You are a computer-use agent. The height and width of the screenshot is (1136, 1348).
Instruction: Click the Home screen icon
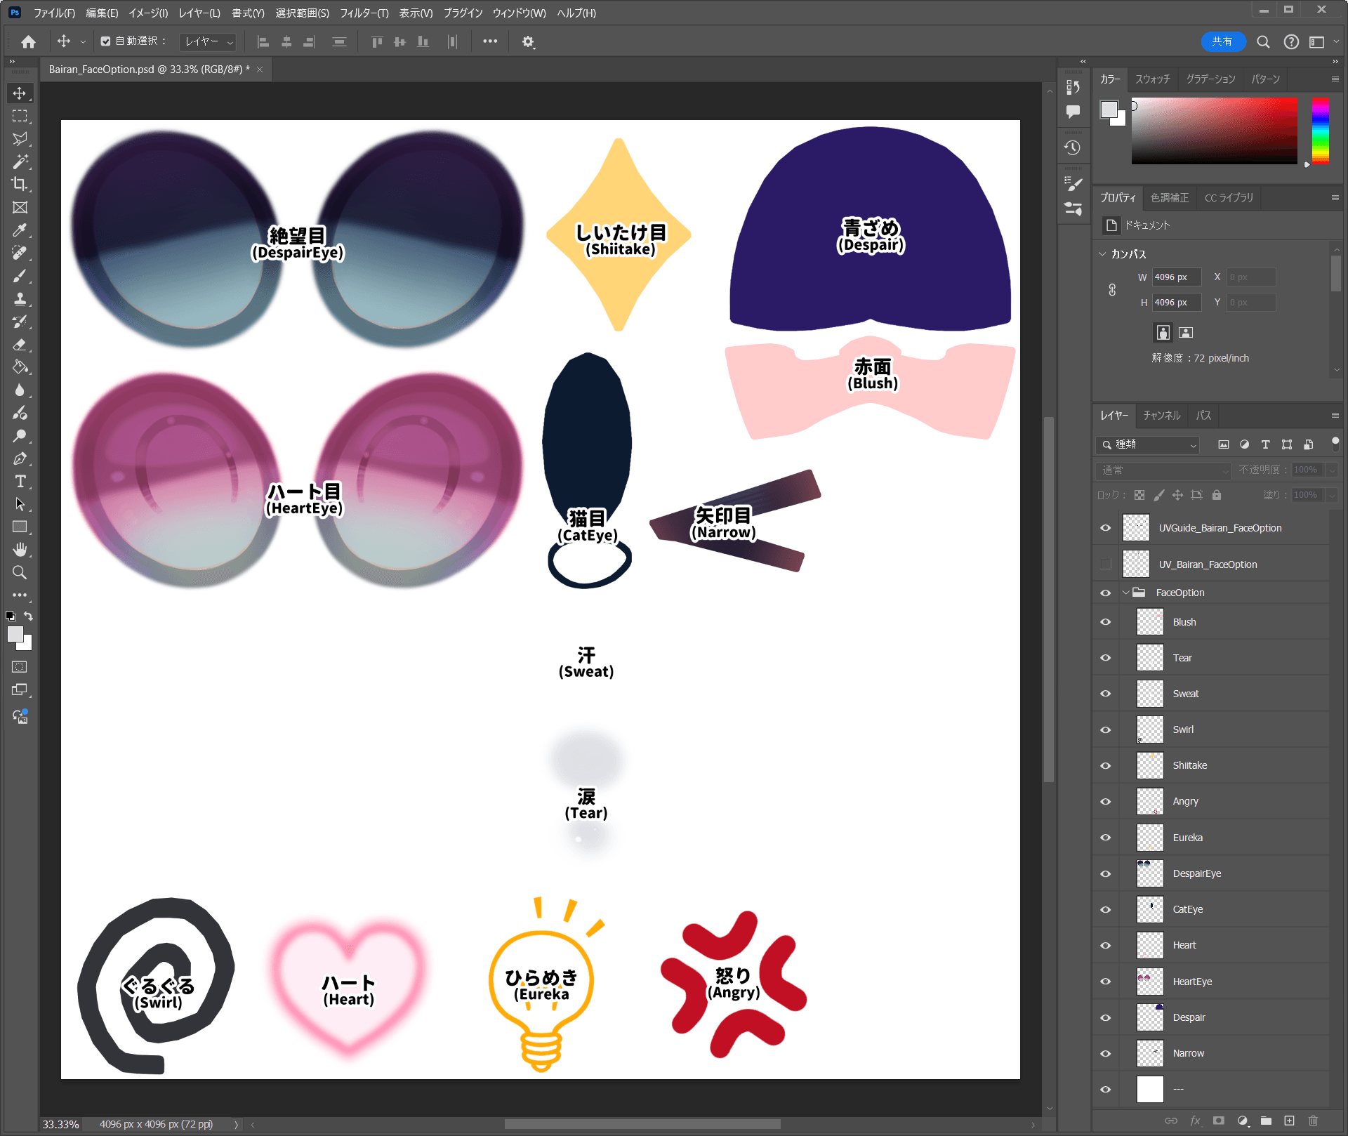click(28, 42)
